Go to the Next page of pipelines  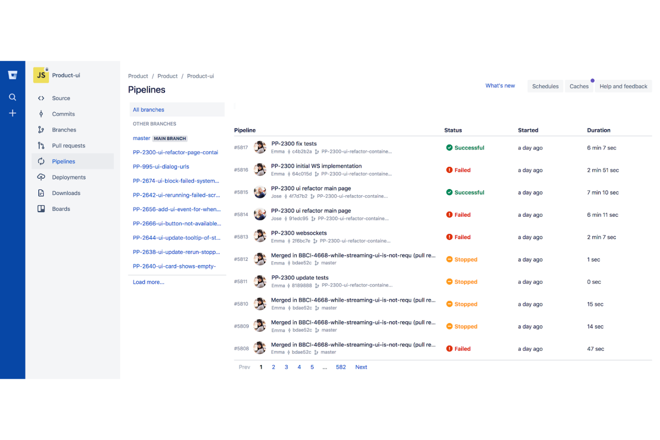click(x=361, y=367)
